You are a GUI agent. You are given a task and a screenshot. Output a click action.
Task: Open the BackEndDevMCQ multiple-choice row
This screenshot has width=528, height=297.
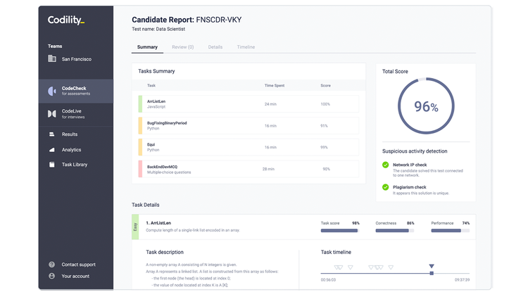(249, 169)
